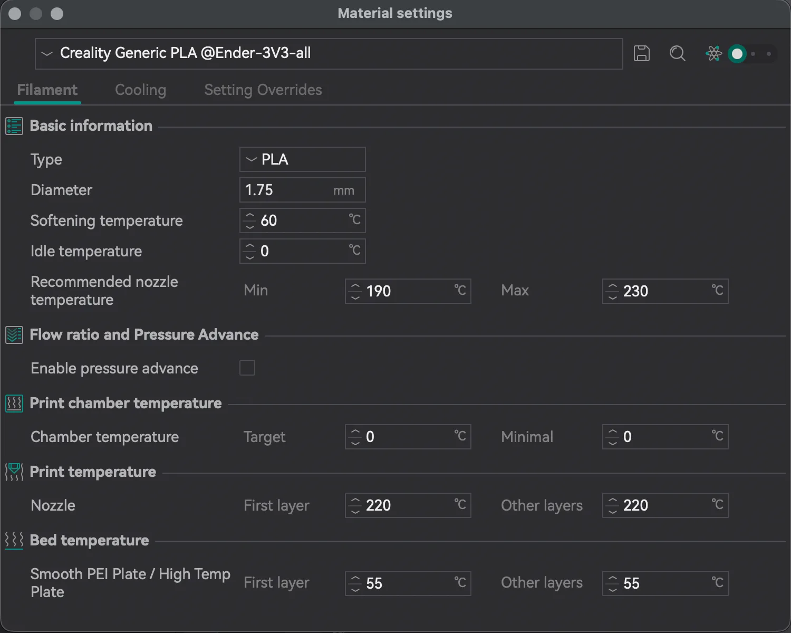Click the Idle temperature stepper arrows

(x=250, y=251)
